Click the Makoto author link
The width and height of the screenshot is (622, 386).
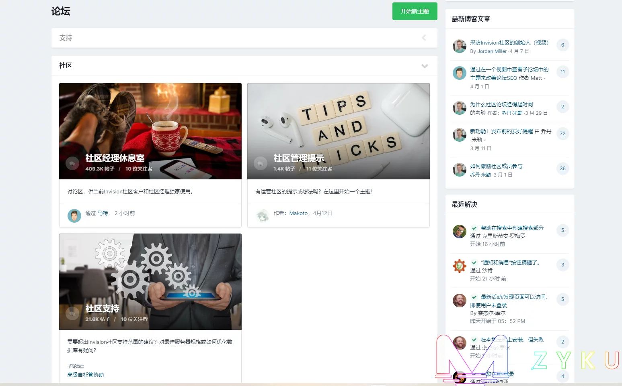(298, 213)
